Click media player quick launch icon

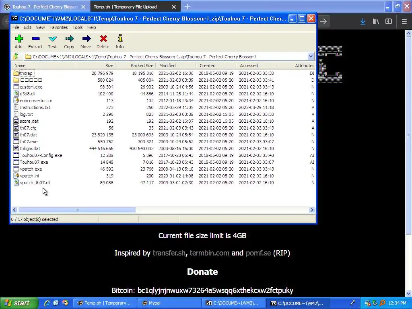[x=65, y=303]
